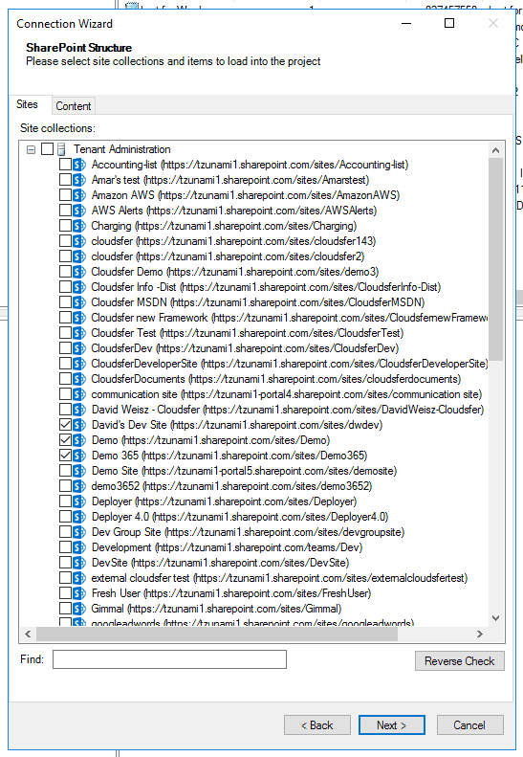Click the Find input field

point(169,659)
